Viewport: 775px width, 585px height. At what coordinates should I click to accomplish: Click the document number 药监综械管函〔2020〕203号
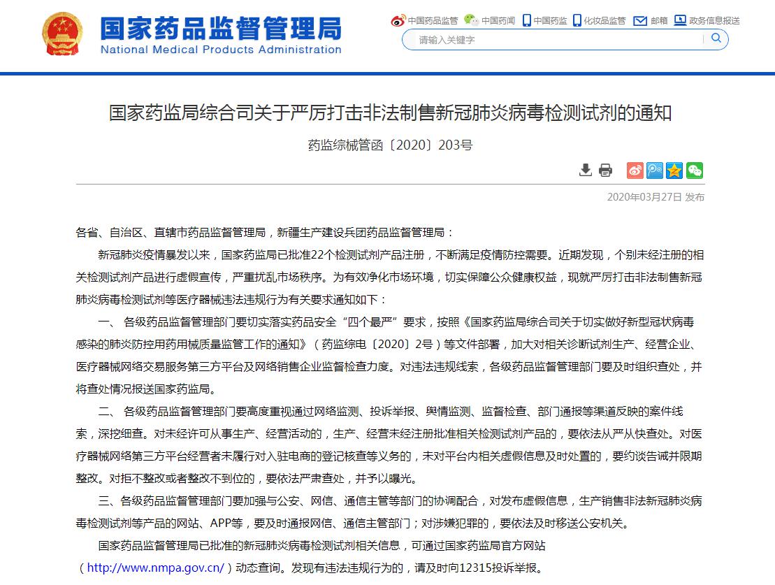(x=390, y=145)
